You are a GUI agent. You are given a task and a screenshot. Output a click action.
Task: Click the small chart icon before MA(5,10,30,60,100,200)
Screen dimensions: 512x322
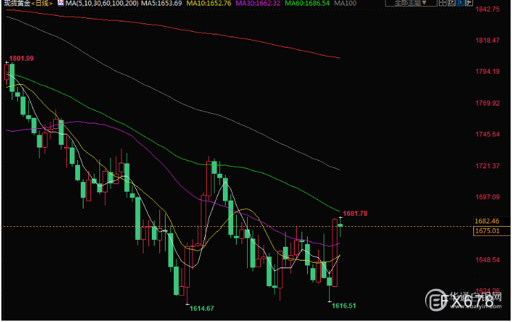coord(61,3)
